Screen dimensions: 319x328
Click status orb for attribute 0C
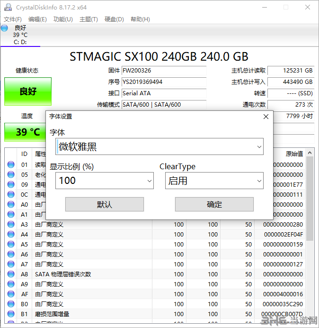tap(11, 194)
